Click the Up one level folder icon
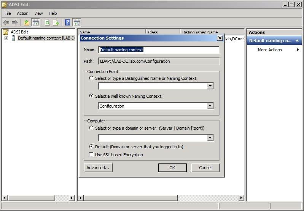Screen dimensions: 304x211 click(27, 23)
